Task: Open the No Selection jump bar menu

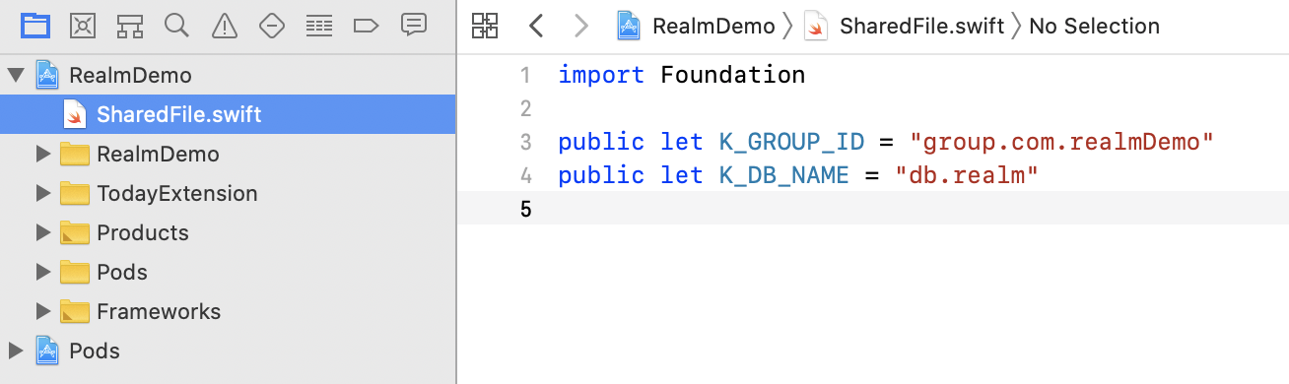Action: coord(1094,27)
